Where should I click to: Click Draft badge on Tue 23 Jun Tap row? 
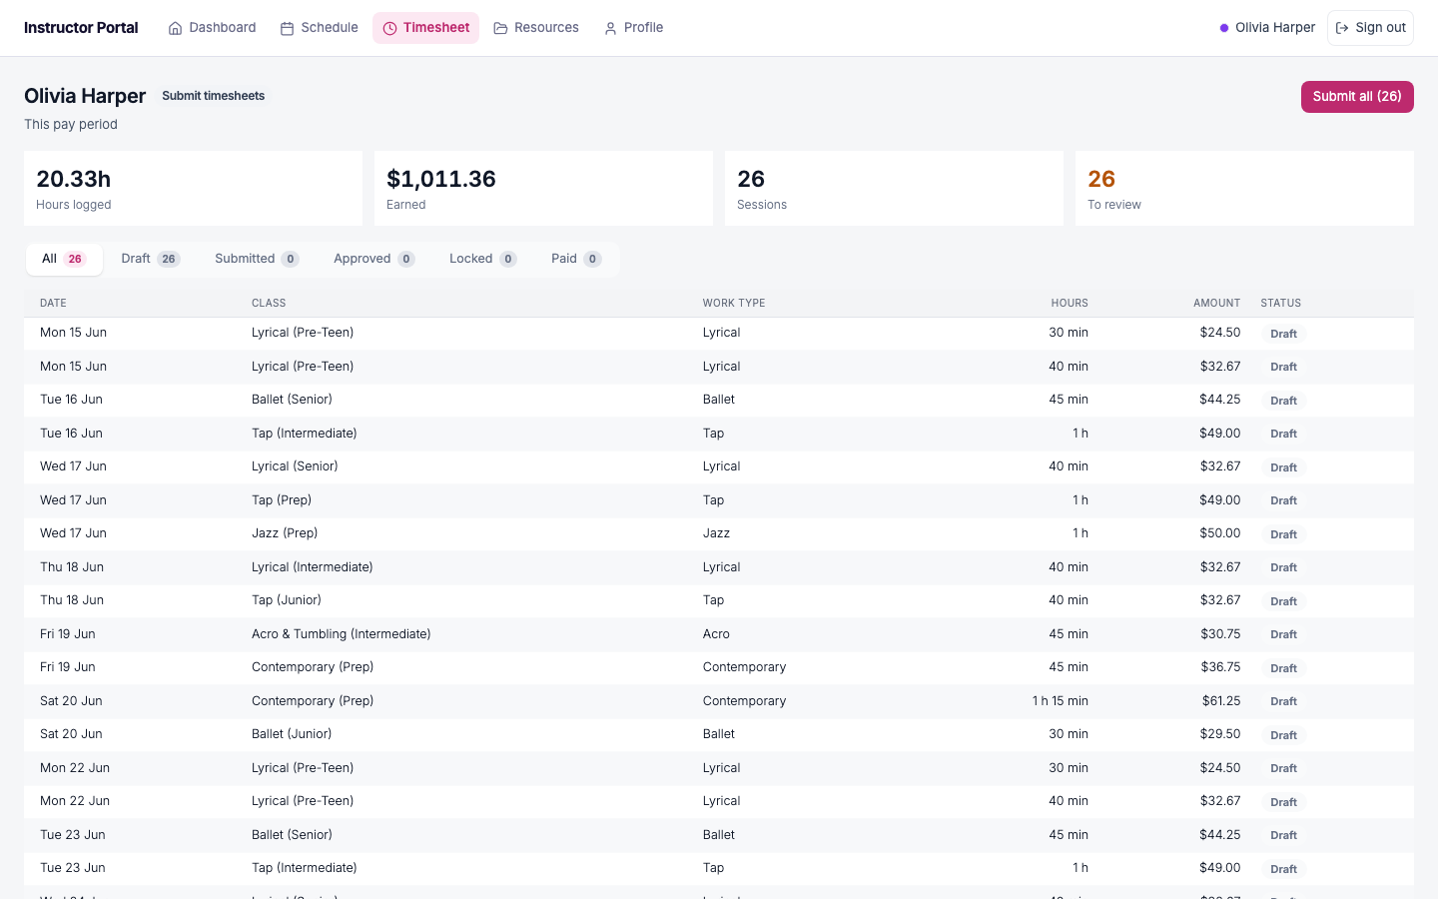click(1283, 869)
